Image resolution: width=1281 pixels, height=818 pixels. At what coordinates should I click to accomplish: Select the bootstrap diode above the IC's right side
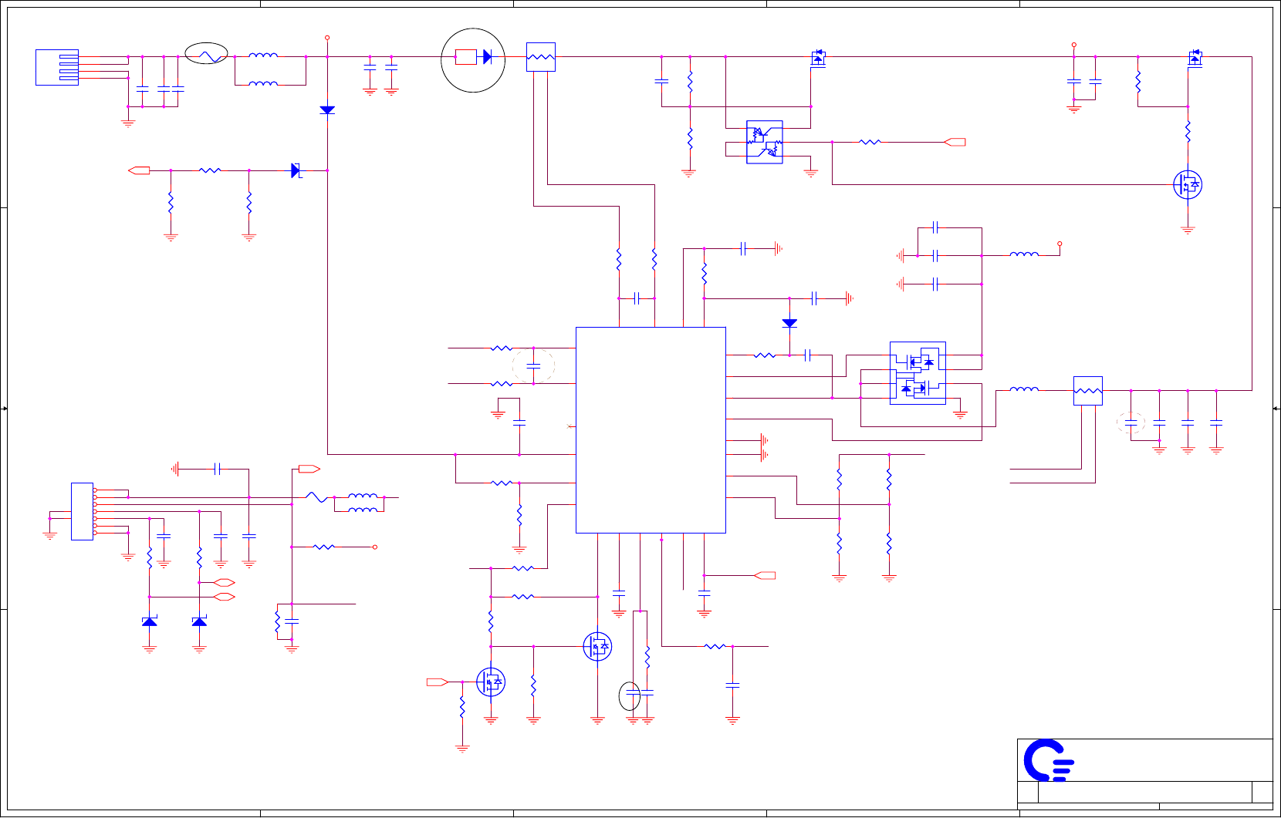(x=789, y=323)
